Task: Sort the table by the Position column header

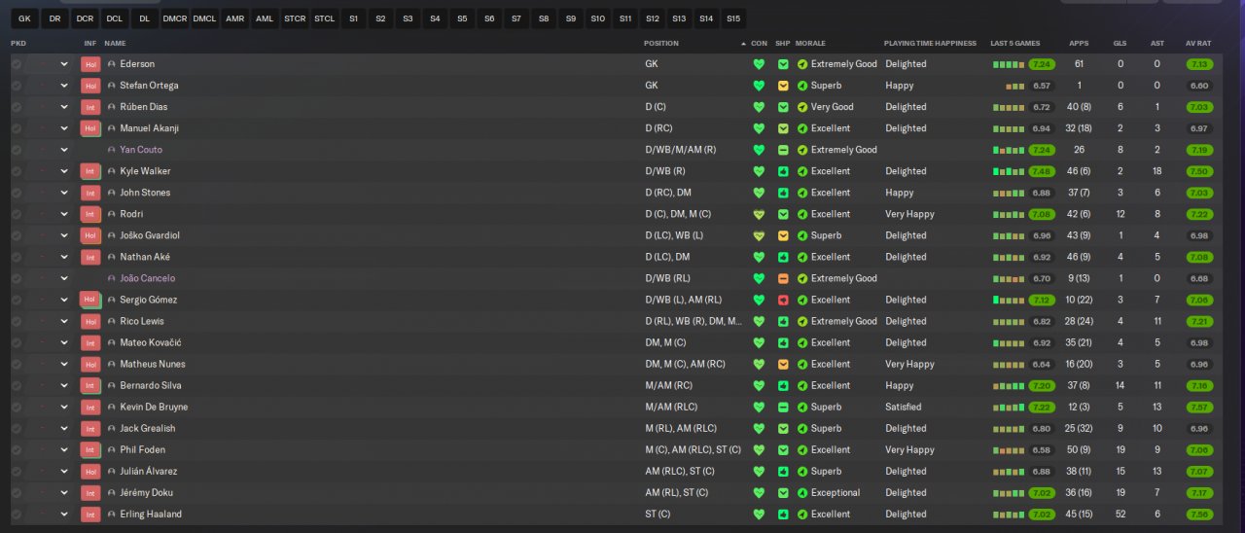Action: pyautogui.click(x=661, y=44)
